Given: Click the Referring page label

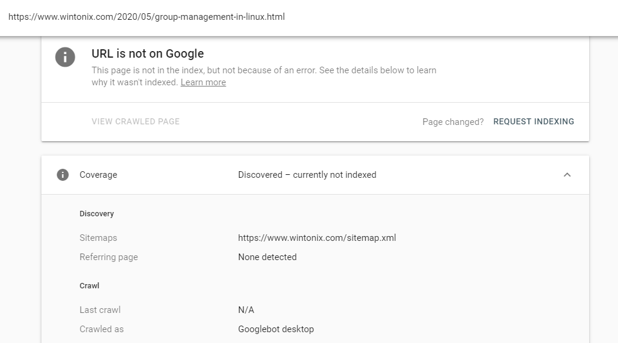Looking at the screenshot, I should (x=109, y=257).
